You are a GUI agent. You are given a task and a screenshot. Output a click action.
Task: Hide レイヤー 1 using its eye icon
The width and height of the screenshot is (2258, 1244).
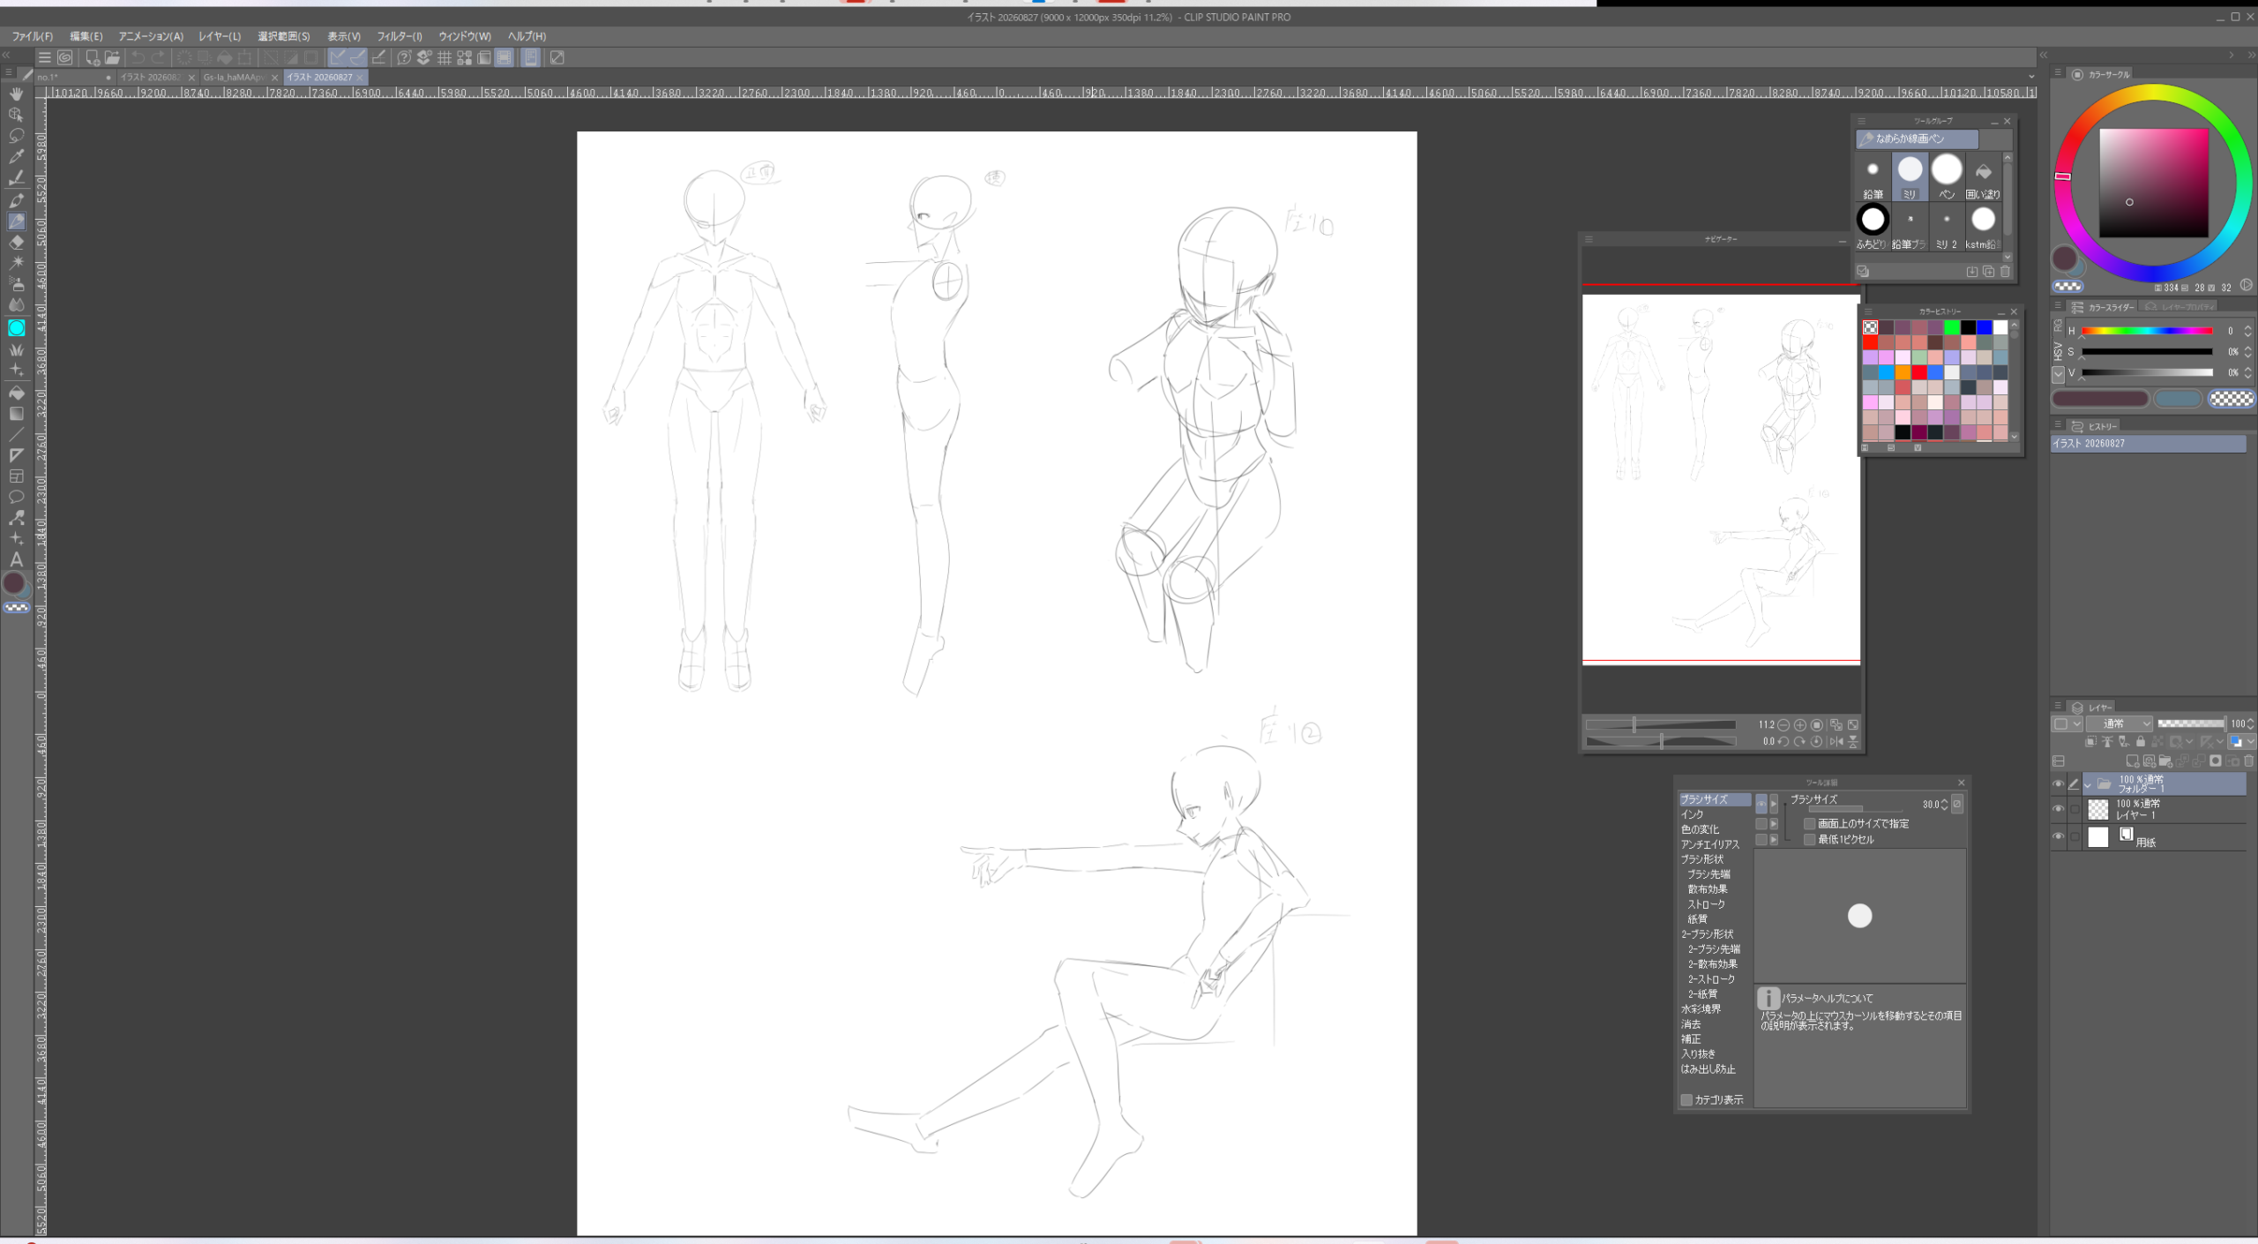pos(2058,809)
